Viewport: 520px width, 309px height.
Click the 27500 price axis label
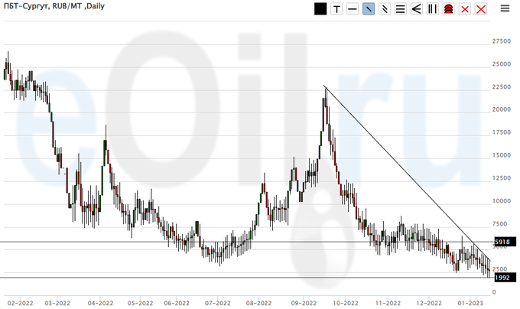[502, 41]
